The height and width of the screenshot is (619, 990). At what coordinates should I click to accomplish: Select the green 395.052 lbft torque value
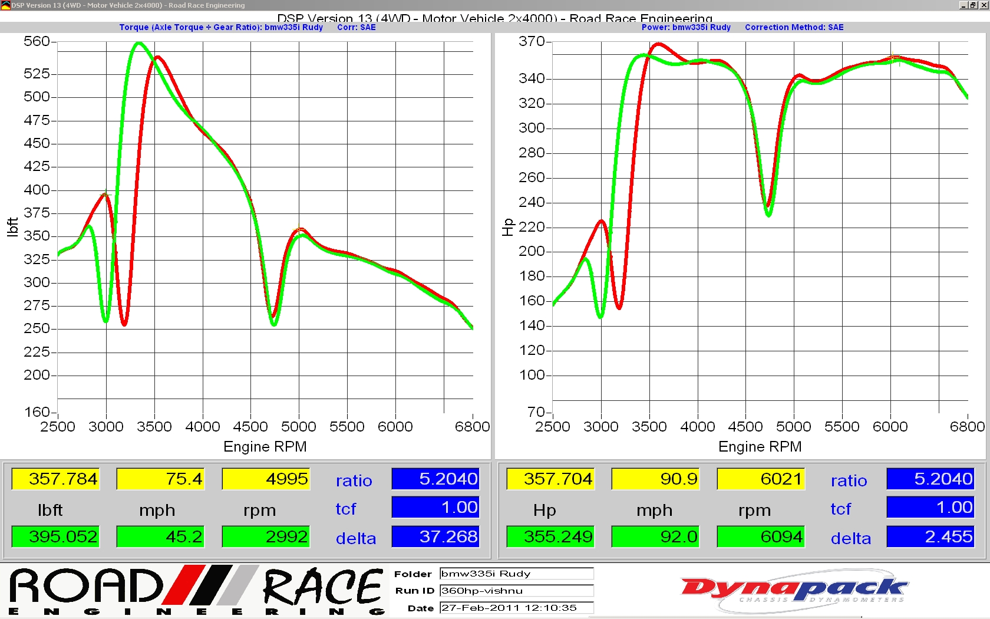pos(56,536)
